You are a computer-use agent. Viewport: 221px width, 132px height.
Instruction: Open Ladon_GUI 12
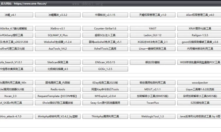pyautogui.click(x=153, y=35)
